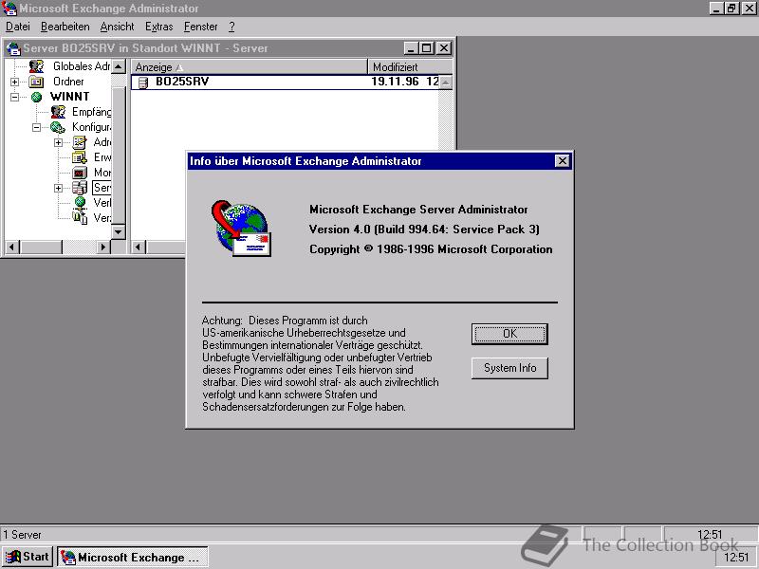Maximize the Server BO25SRV child window
The image size is (759, 569).
tap(426, 48)
